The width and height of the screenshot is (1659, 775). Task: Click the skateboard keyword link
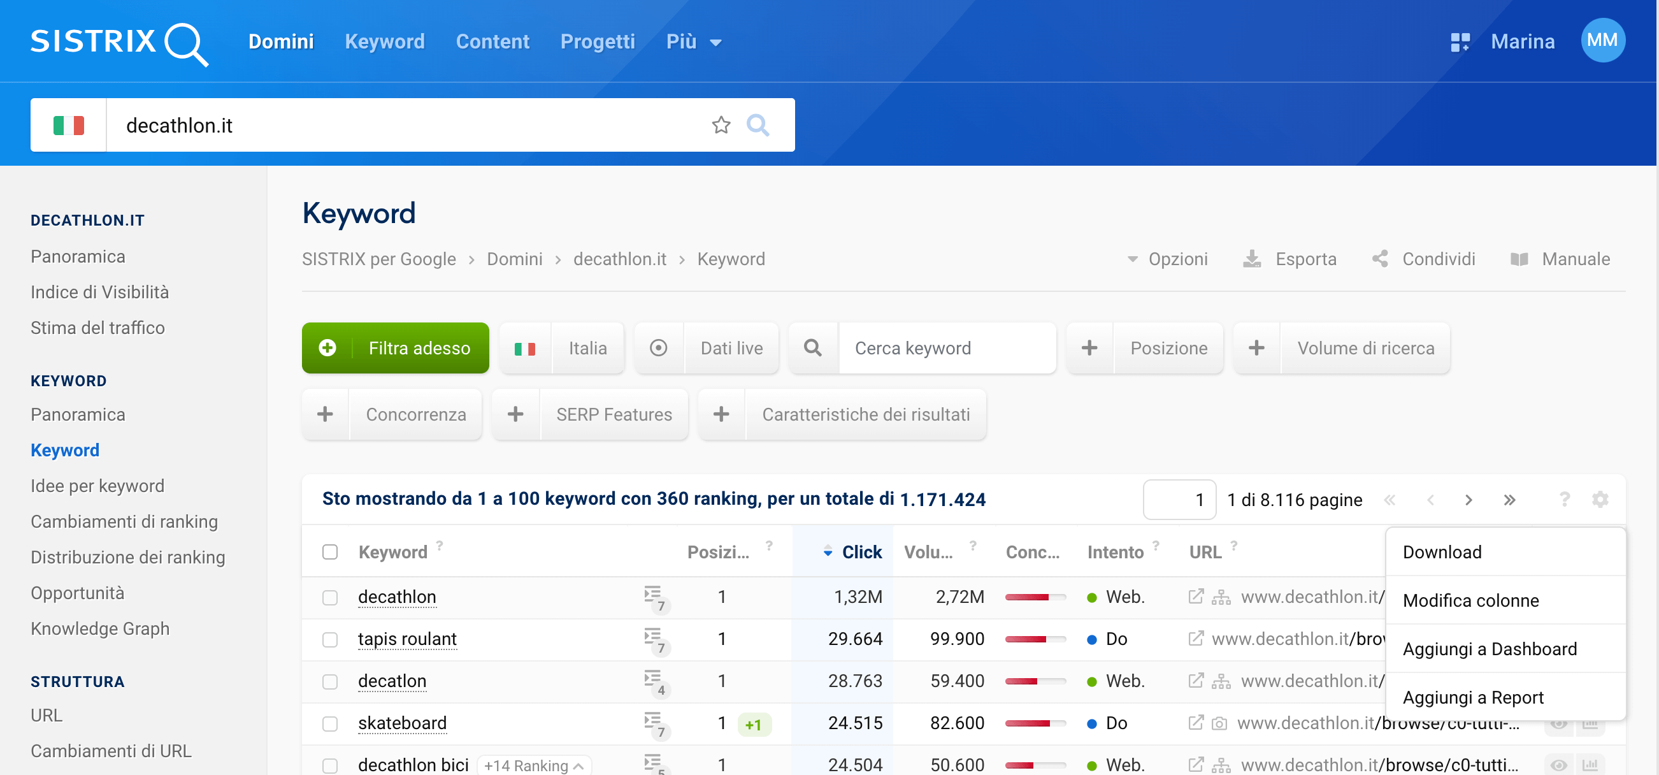(402, 723)
